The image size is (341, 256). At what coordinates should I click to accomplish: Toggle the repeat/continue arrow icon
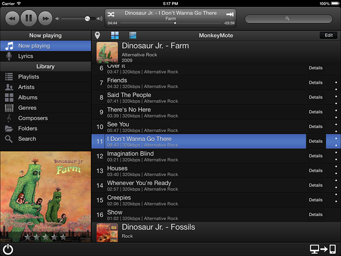(x=230, y=15)
